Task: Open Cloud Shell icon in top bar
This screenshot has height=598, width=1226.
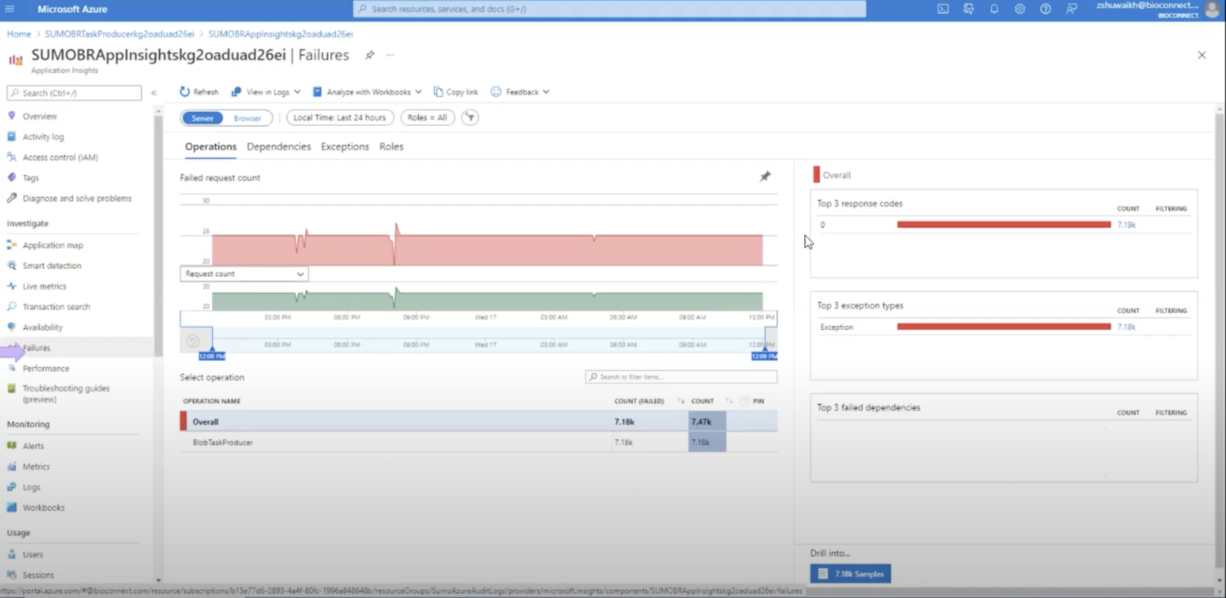Action: tap(942, 9)
